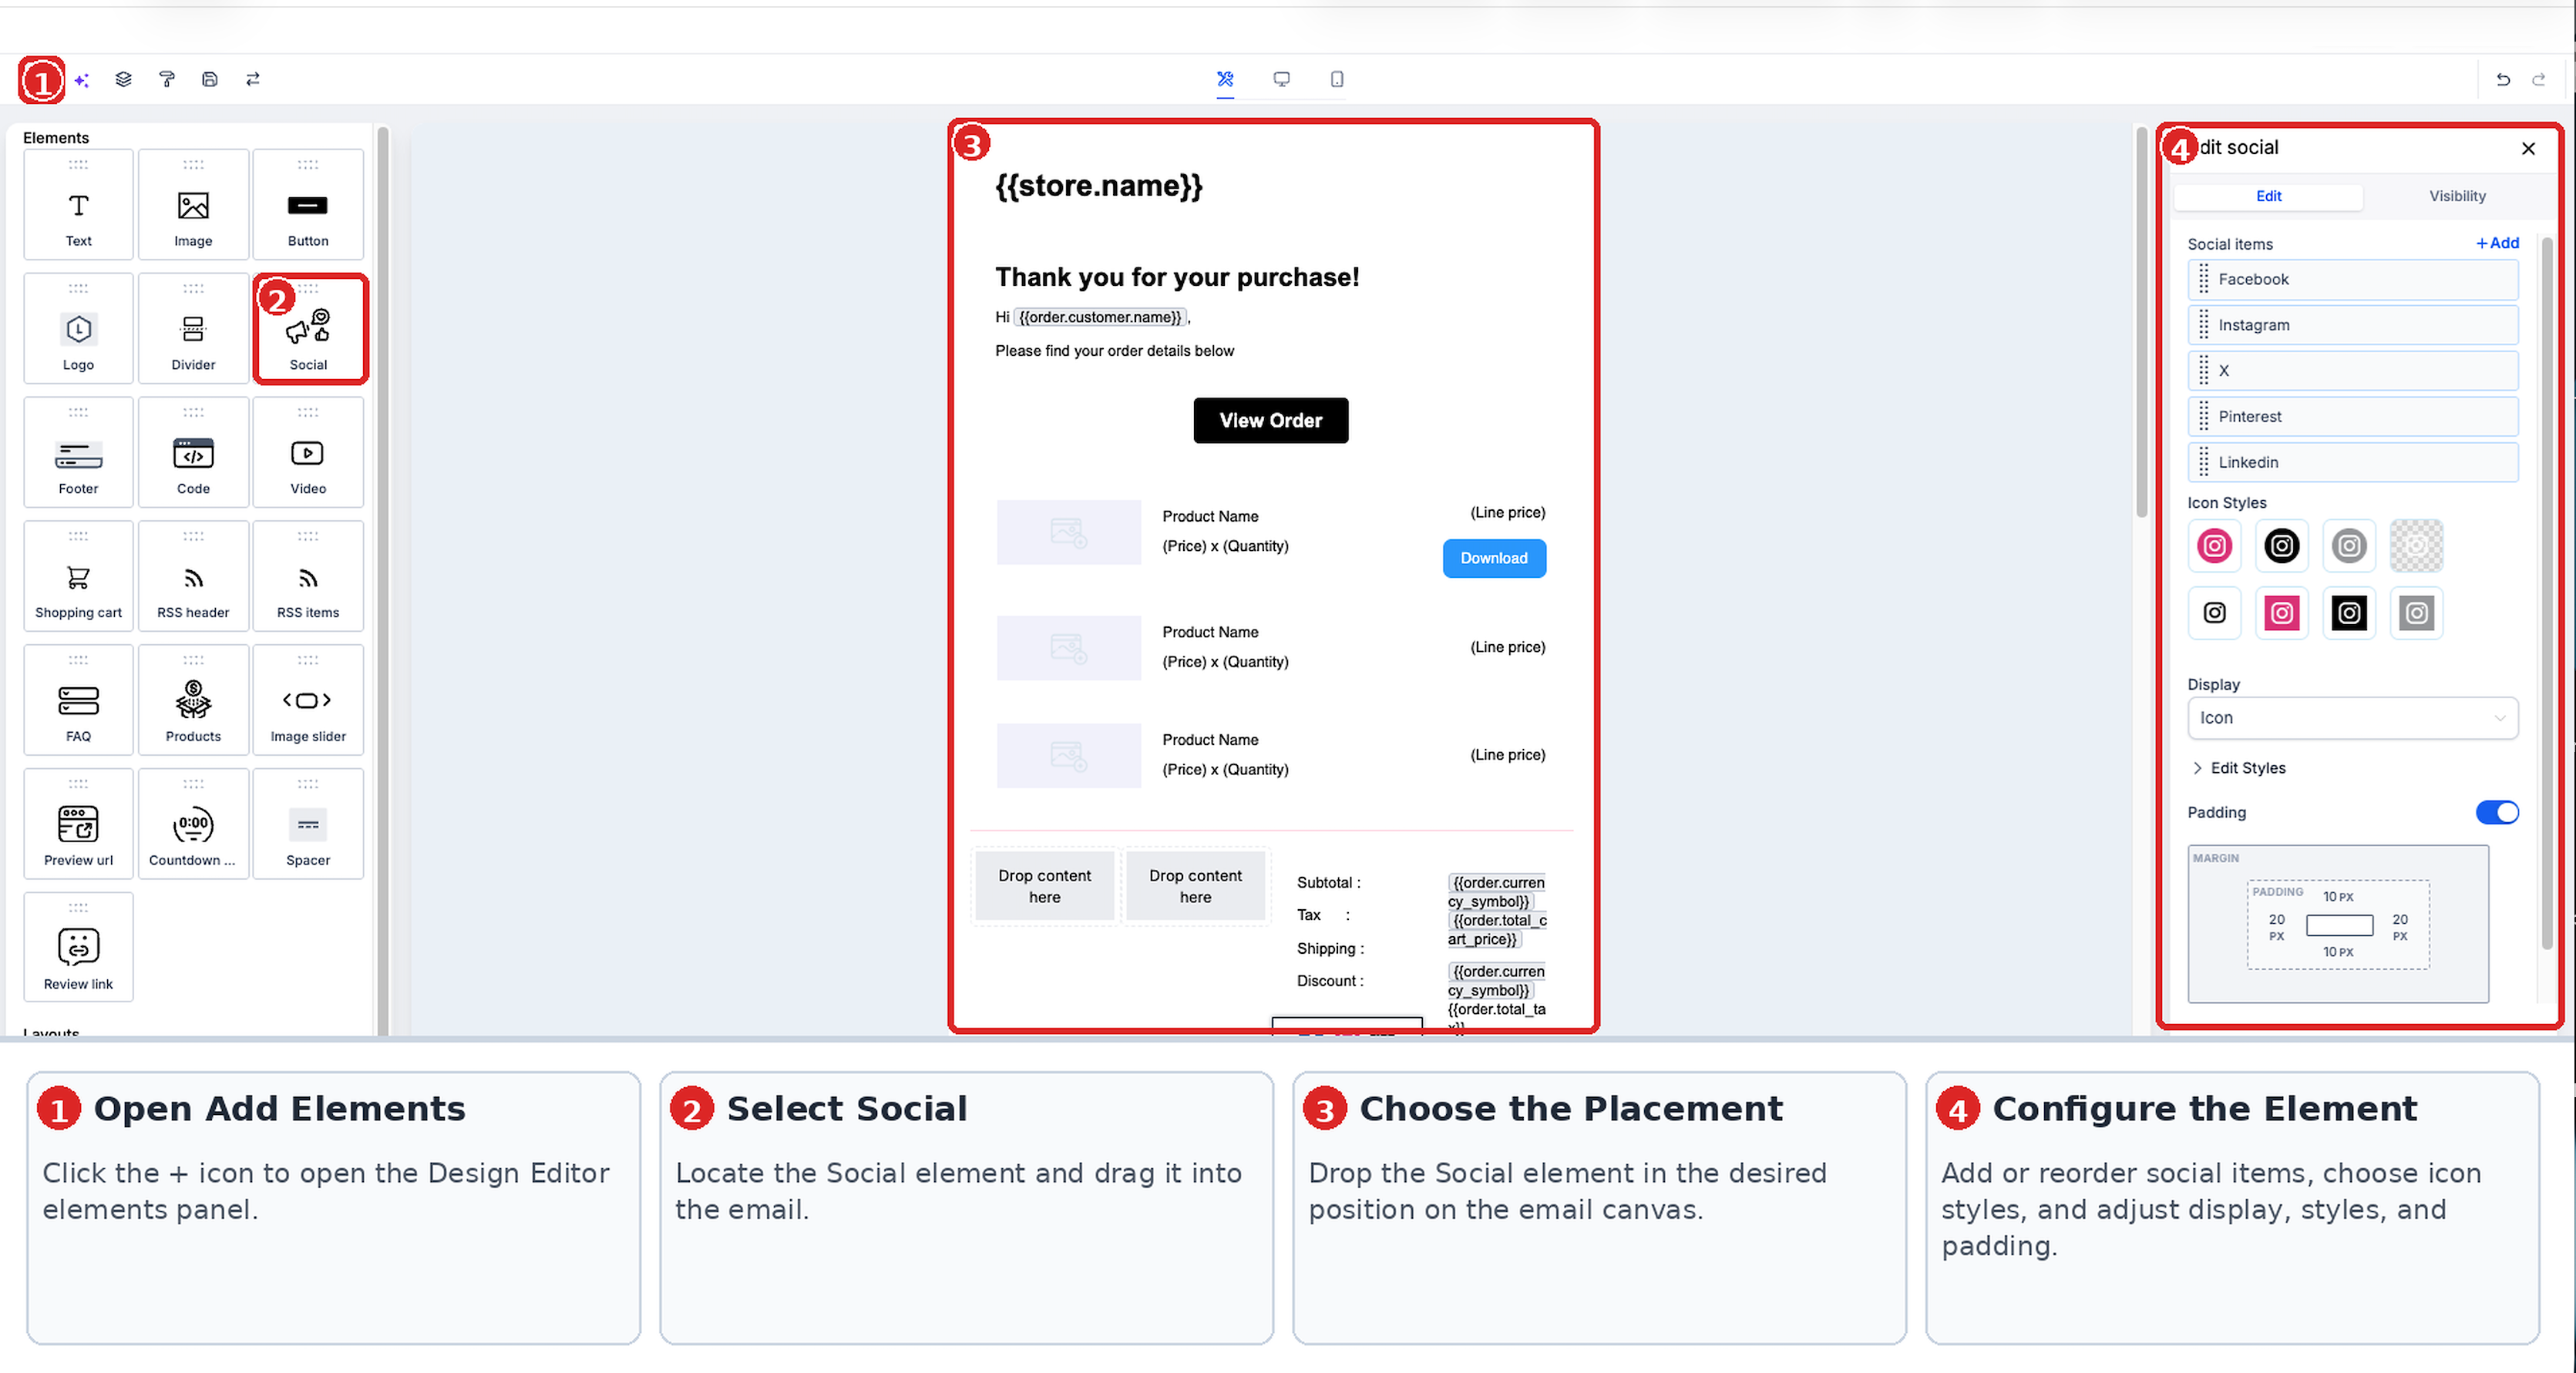Click the blue Download button

1494,559
